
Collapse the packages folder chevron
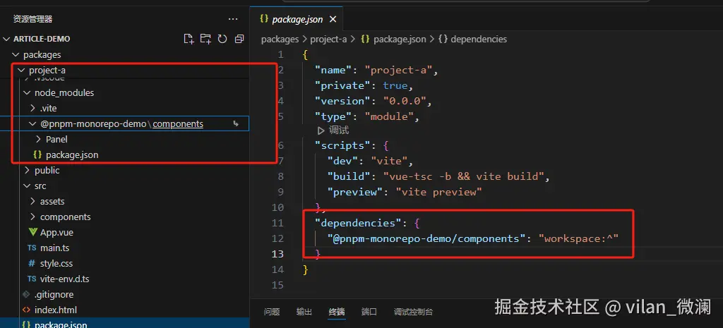point(16,54)
